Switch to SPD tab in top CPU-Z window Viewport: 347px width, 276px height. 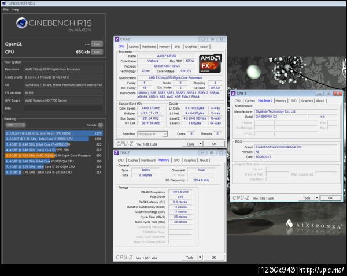pos(178,47)
